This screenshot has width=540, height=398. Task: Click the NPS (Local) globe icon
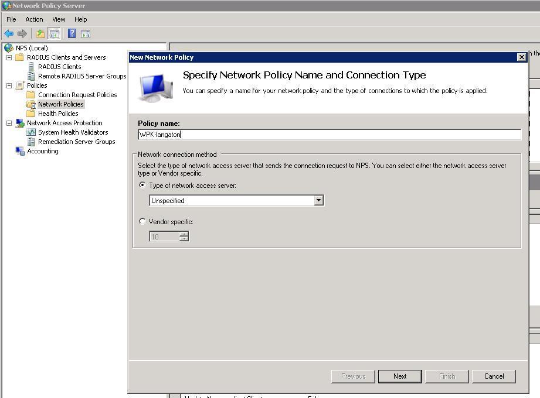point(9,48)
